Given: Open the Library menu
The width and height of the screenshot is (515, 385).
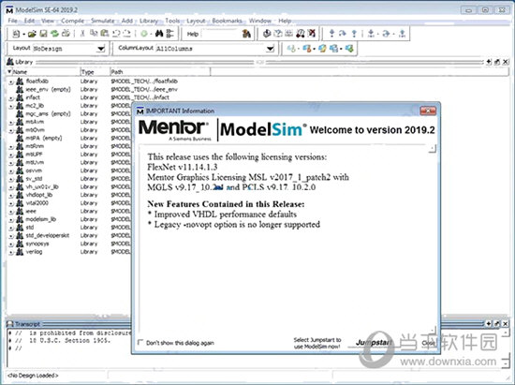Looking at the screenshot, I should pyautogui.click(x=149, y=21).
